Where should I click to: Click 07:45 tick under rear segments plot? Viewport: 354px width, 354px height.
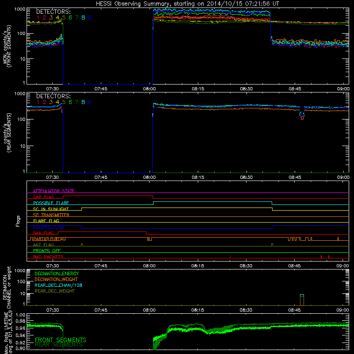(101, 177)
